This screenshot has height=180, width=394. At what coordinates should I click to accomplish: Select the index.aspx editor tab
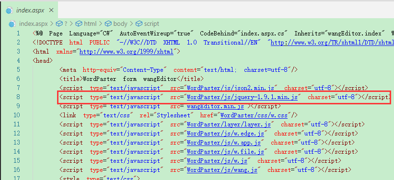(x=30, y=11)
